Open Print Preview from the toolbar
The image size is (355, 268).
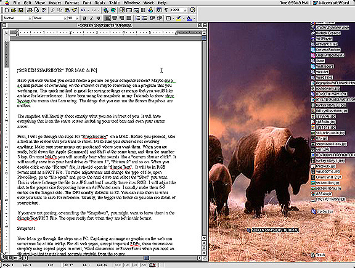click(37, 10)
